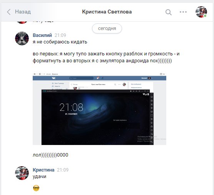Open the three-dots actions menu
The width and height of the screenshot is (214, 195).
[183, 12]
